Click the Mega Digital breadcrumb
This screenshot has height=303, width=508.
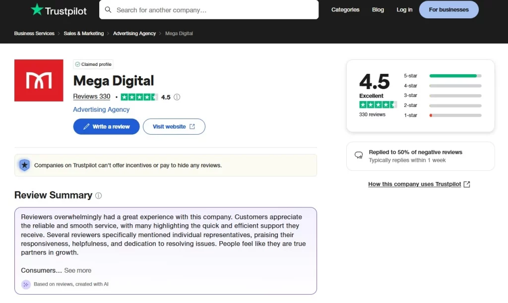coord(179,34)
